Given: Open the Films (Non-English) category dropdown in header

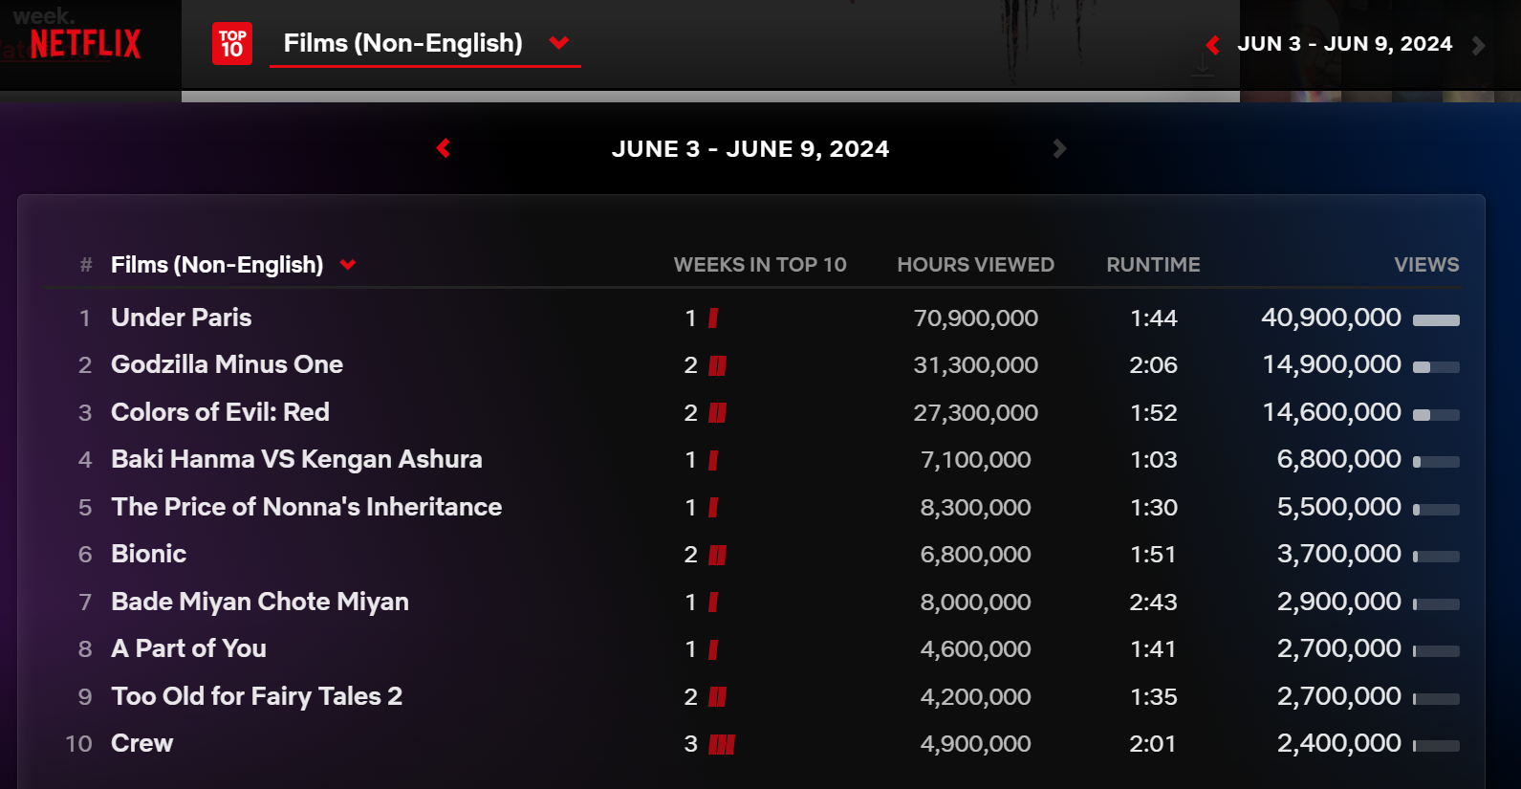Looking at the screenshot, I should 424,43.
